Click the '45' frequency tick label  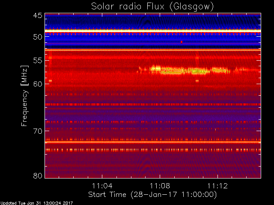pyautogui.click(x=38, y=15)
